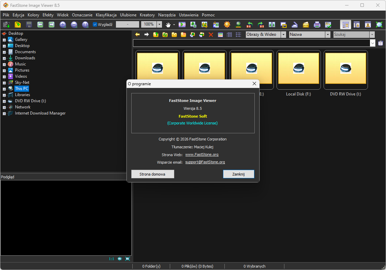
Task: Click the acquire from scanner icon
Action: pos(295,25)
